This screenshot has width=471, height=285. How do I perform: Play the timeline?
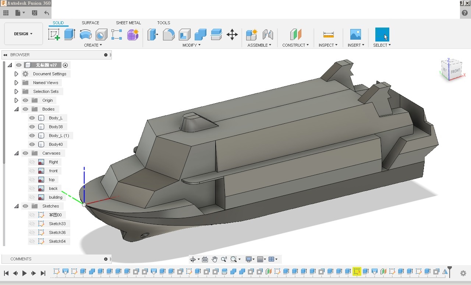(x=24, y=273)
